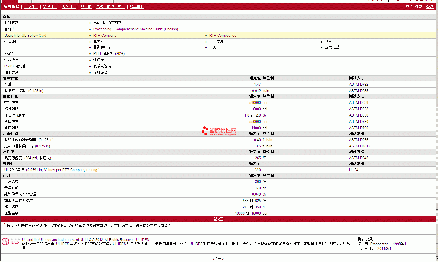Click the ASTM D4812 test method
Image resolution: width=438 pixels, height=262 pixels.
(359, 146)
